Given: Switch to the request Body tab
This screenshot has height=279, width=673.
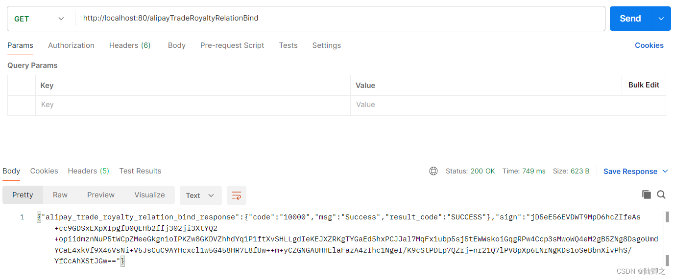Looking at the screenshot, I should click(176, 45).
